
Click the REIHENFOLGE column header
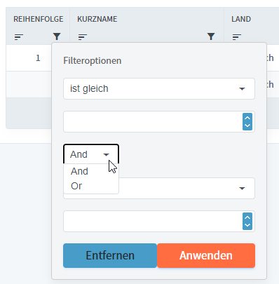[x=39, y=19]
